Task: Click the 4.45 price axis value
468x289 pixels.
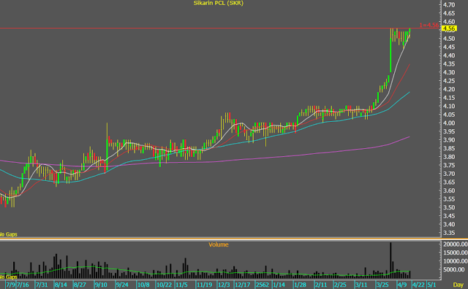Action: click(x=449, y=47)
